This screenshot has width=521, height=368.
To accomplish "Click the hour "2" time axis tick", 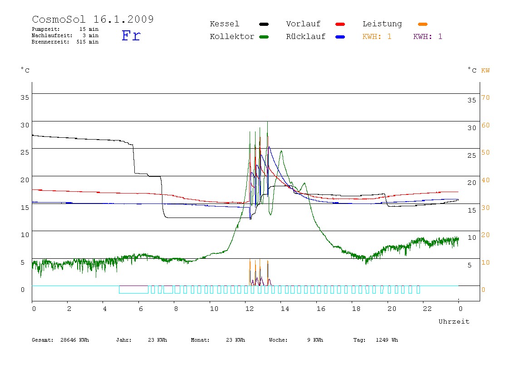I will point(69,309).
